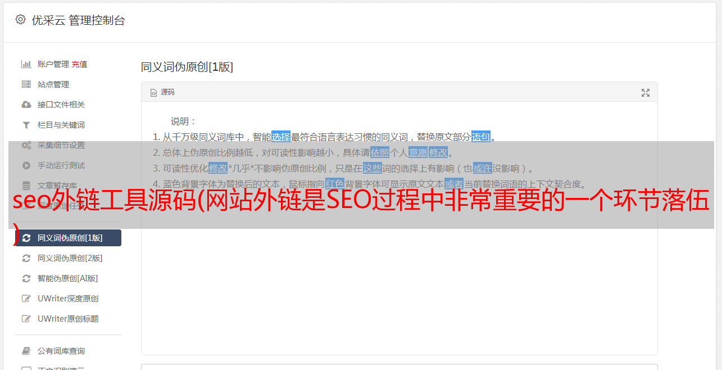Click the highlighted word 选择 in the text
Screen dimensions: 722x370
click(x=281, y=137)
